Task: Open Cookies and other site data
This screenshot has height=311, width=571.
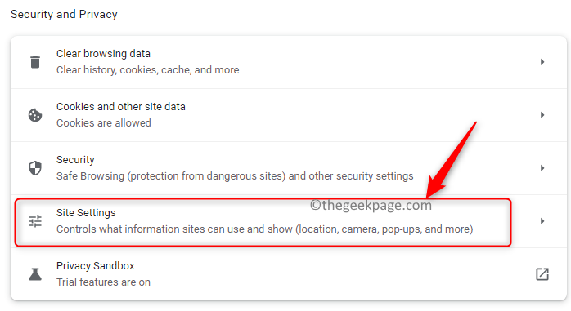Action: 289,115
